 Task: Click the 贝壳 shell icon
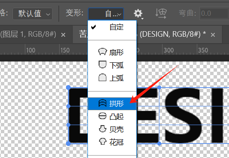point(102,129)
